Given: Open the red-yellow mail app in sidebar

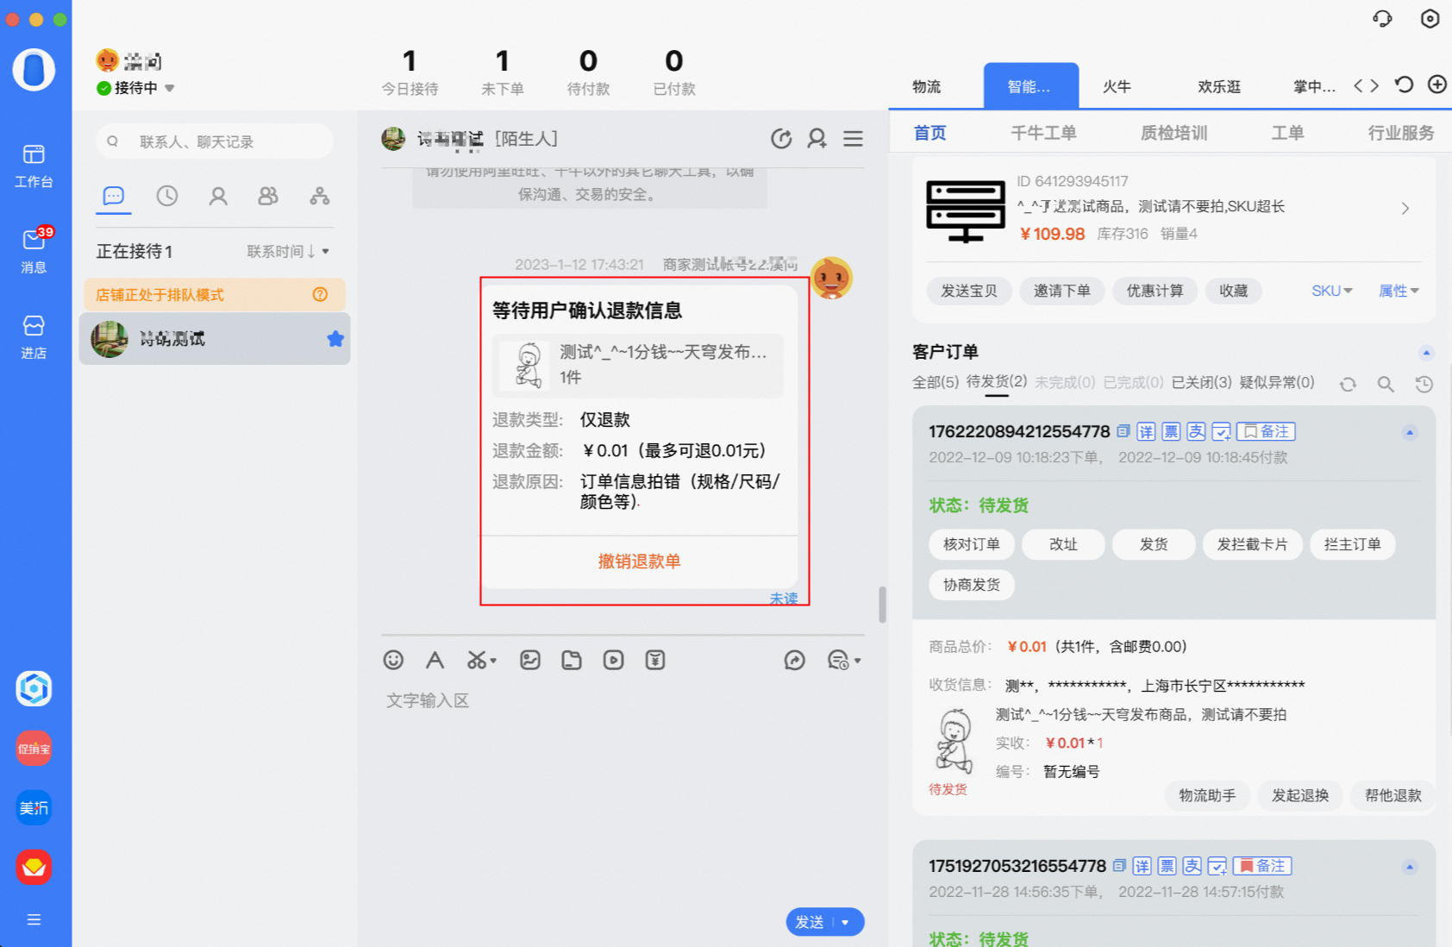Looking at the screenshot, I should click(x=34, y=867).
